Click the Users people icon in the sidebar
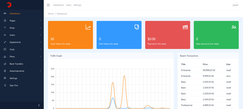 tap(5, 35)
